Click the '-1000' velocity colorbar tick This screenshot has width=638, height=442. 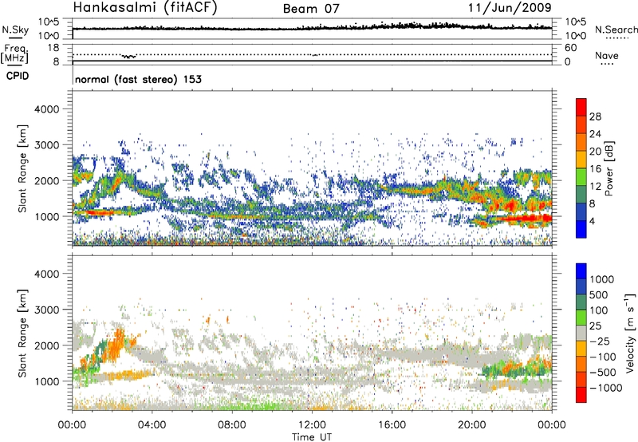606,388
